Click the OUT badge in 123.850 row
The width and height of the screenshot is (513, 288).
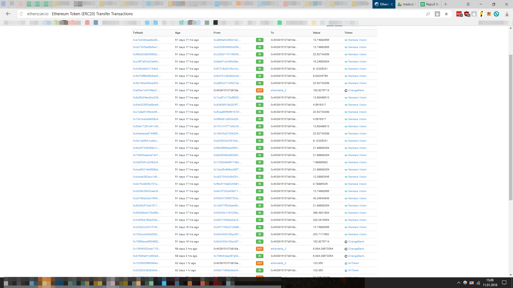click(259, 263)
